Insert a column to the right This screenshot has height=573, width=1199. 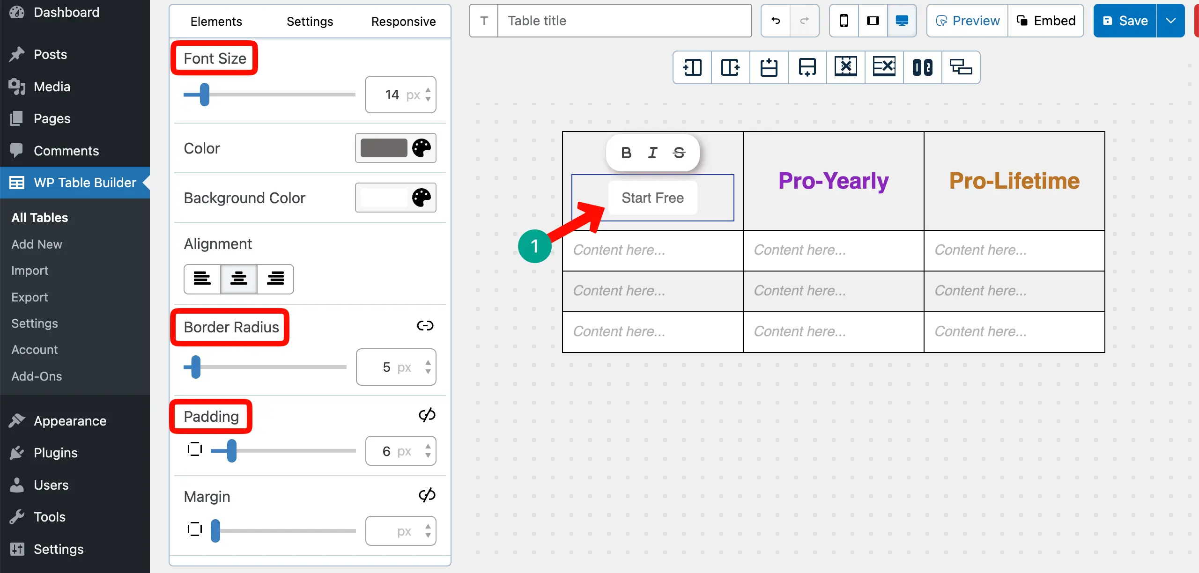click(x=730, y=67)
